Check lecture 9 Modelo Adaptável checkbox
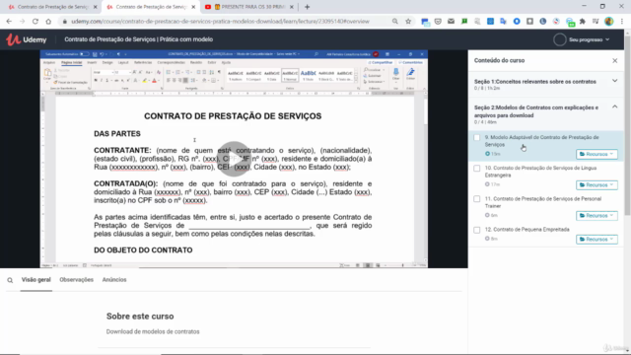This screenshot has height=355, width=631. [x=477, y=138]
